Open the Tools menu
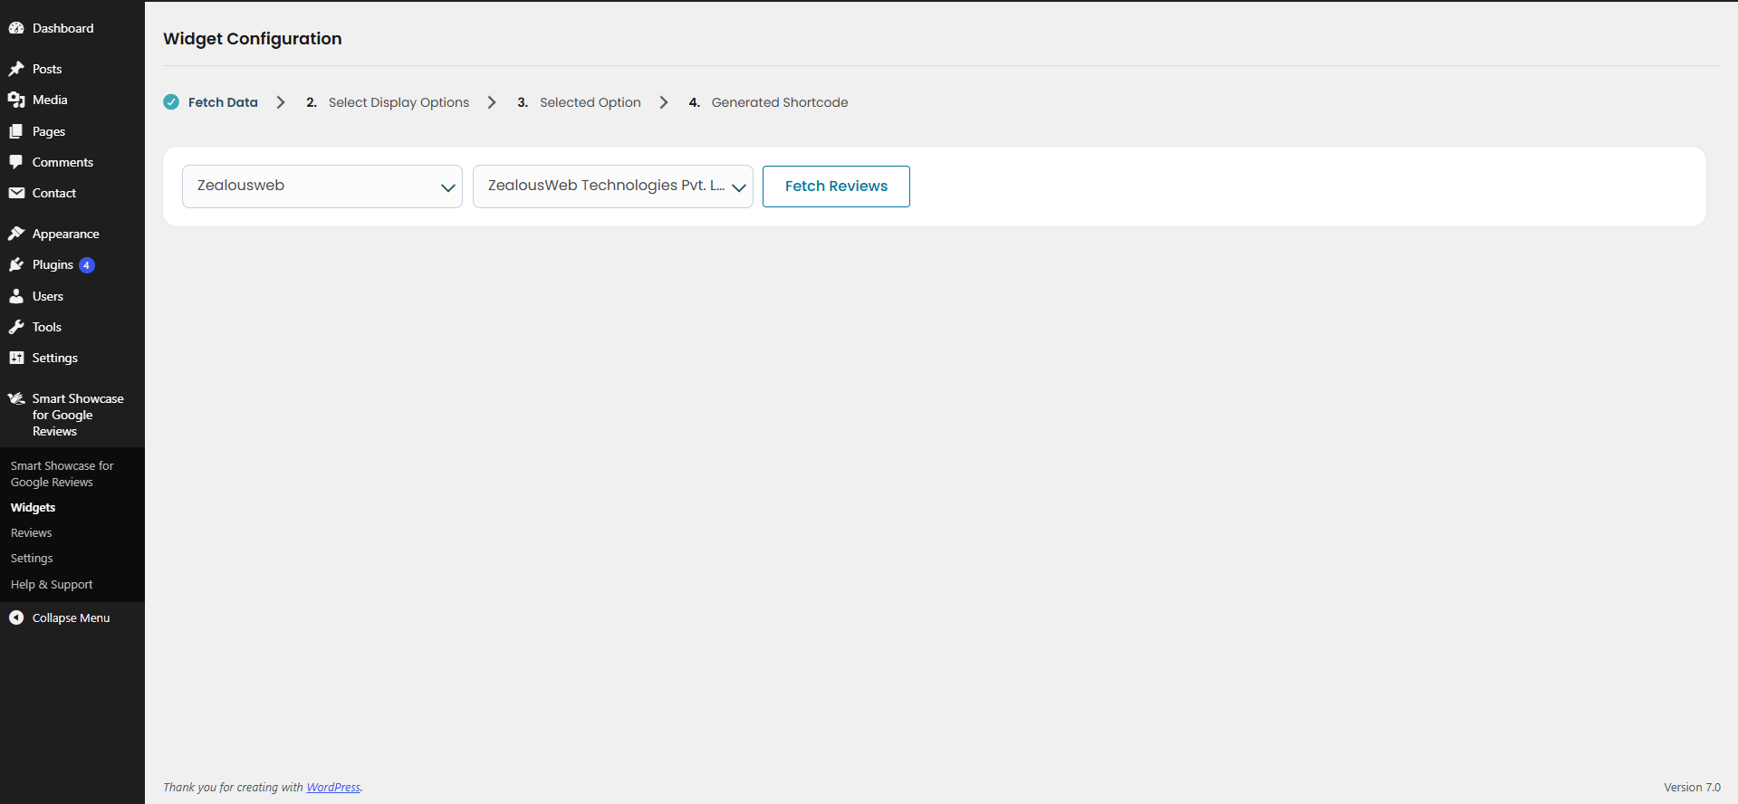1738x804 pixels. [x=72, y=327]
